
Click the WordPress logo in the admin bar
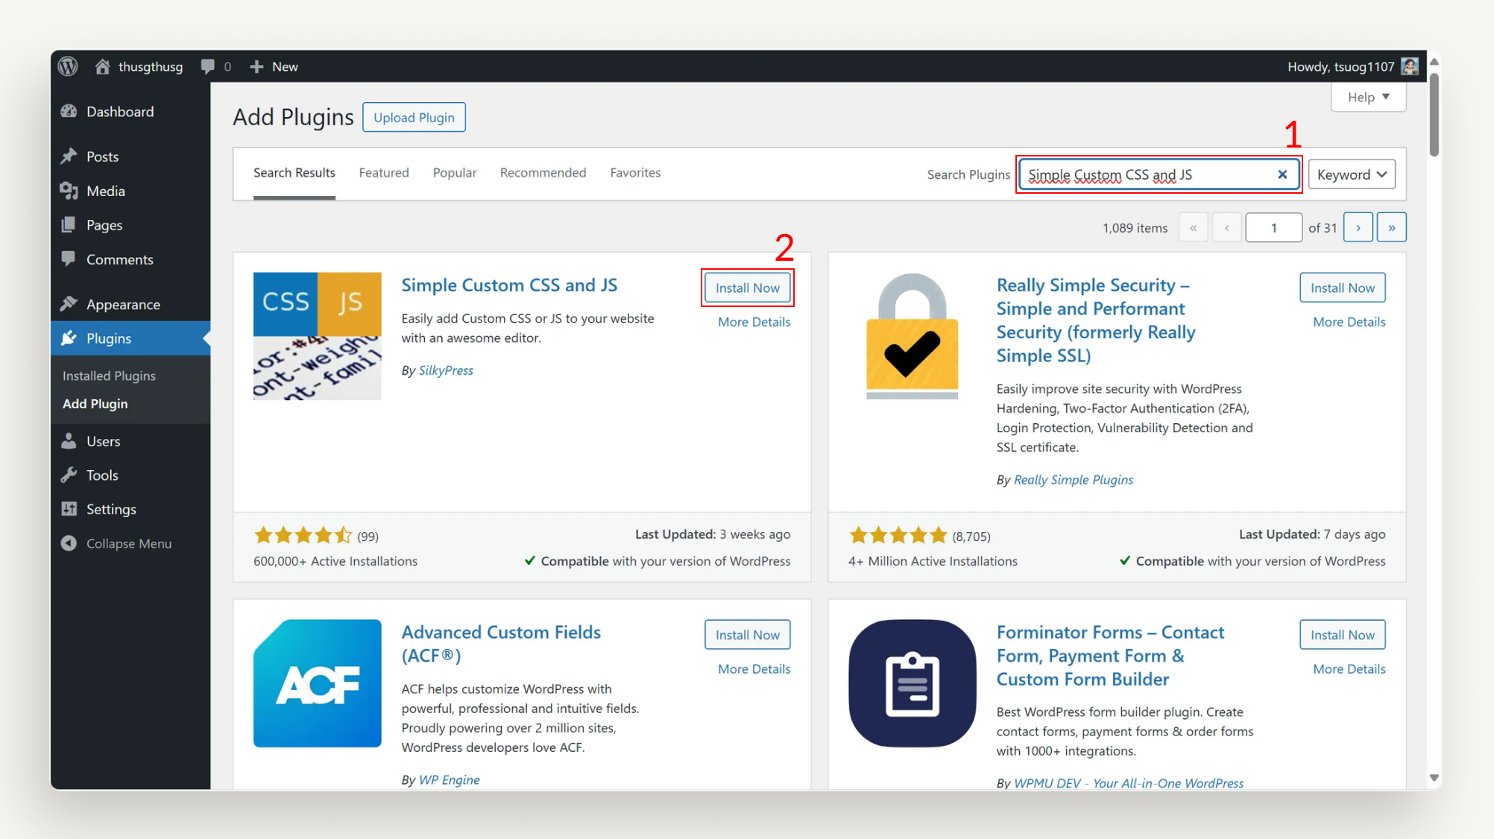pyautogui.click(x=67, y=66)
